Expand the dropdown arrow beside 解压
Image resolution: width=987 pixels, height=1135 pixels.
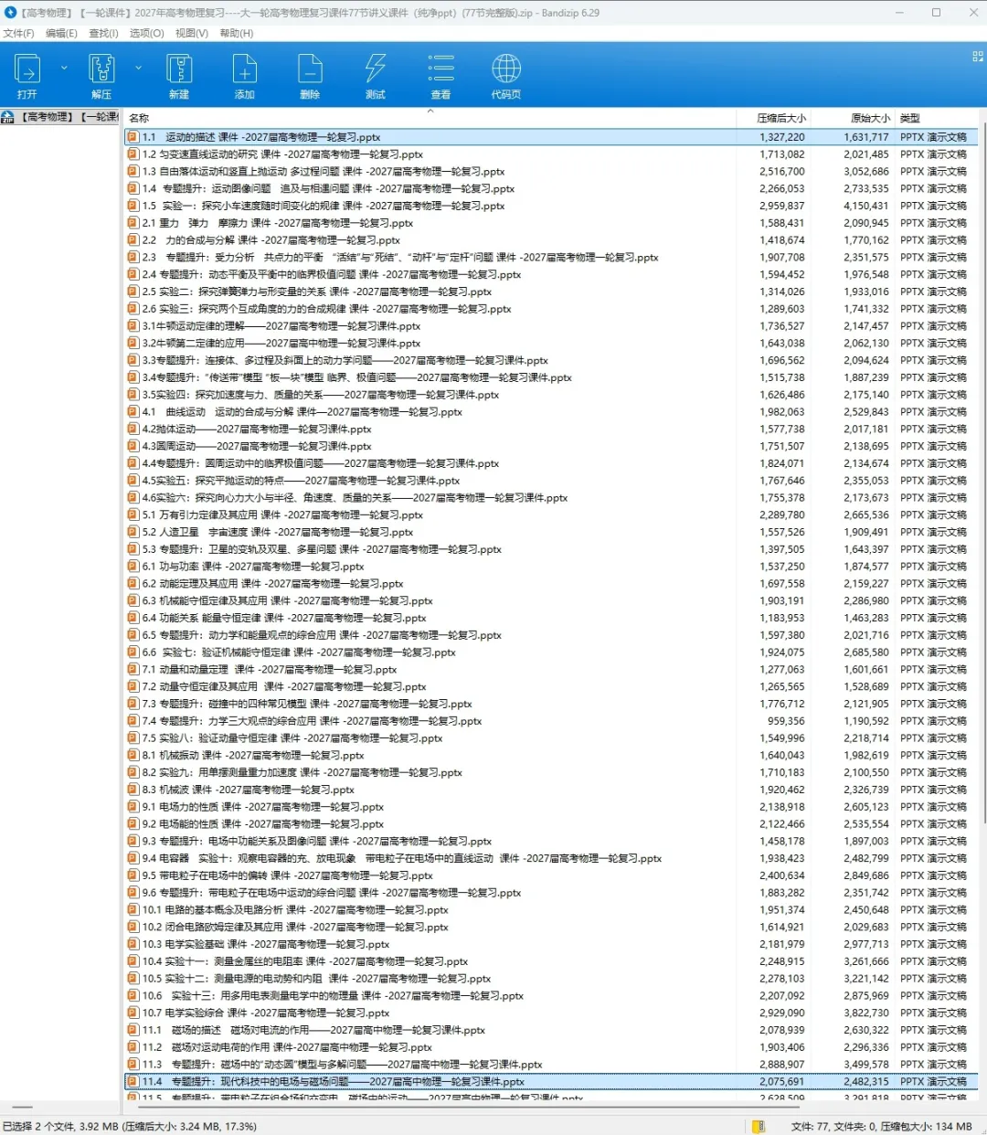tap(138, 68)
